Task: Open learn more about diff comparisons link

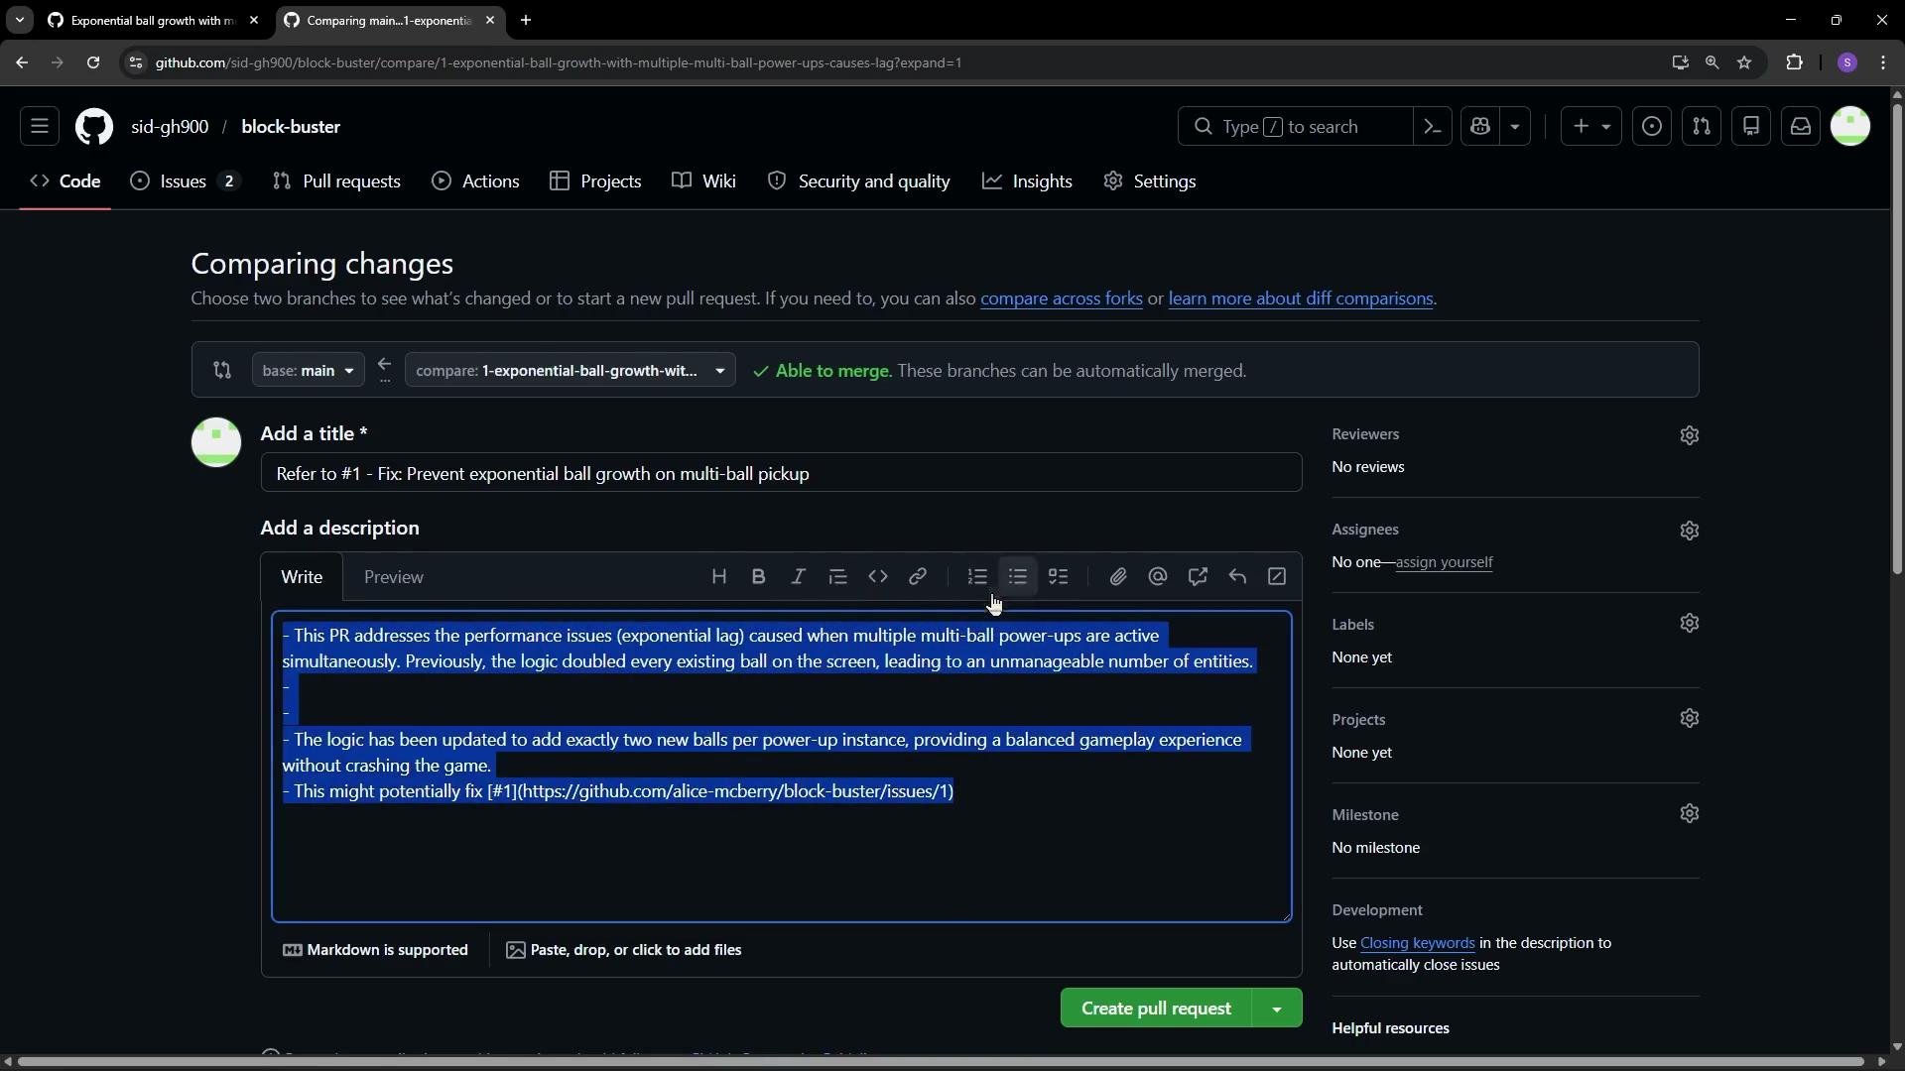Action: point(1300,298)
